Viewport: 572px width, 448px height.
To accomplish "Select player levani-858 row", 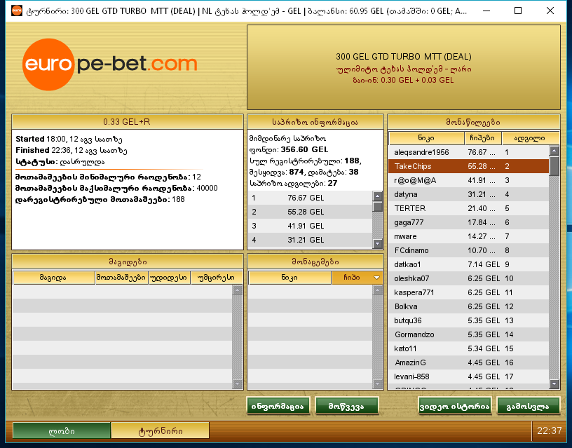I will point(468,376).
